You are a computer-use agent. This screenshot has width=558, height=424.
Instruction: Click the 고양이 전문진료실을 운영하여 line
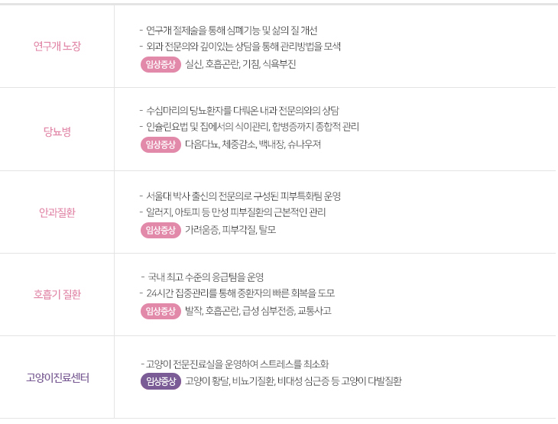click(235, 364)
